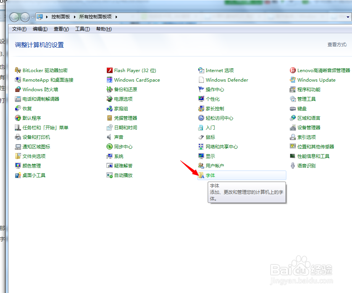Open Windows Defender
Screen dimensions: 352x293
pyautogui.click(x=227, y=80)
